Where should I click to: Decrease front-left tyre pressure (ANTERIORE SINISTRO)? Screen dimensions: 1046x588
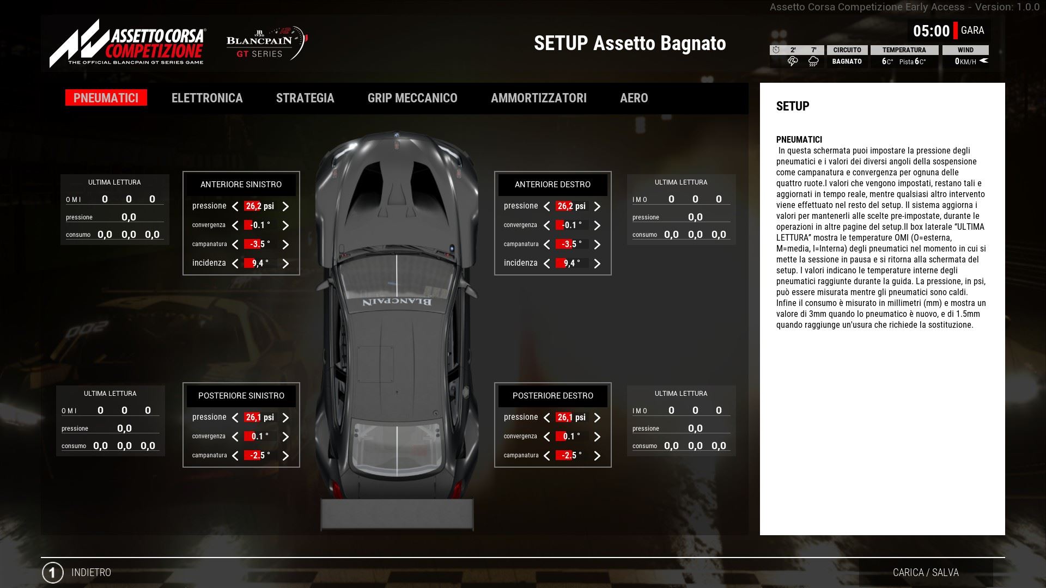coord(235,206)
